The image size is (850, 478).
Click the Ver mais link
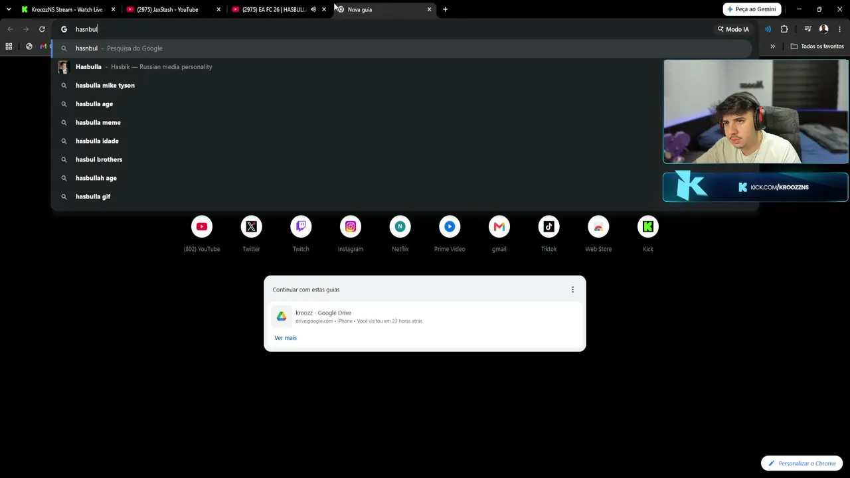point(286,338)
